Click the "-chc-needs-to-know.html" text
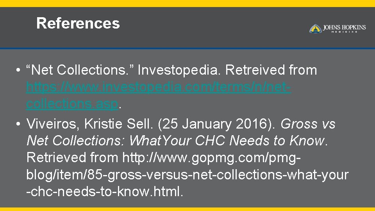This screenshot has height=211, width=375. [104, 192]
